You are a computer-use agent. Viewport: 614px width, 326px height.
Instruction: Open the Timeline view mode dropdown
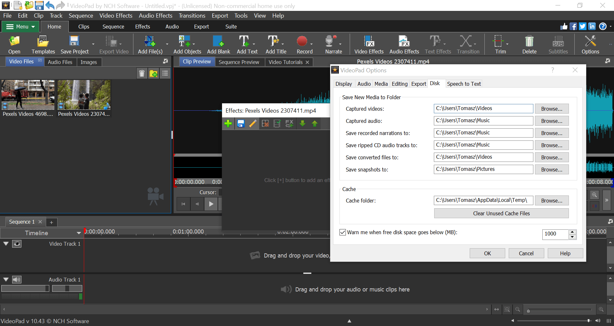point(79,233)
